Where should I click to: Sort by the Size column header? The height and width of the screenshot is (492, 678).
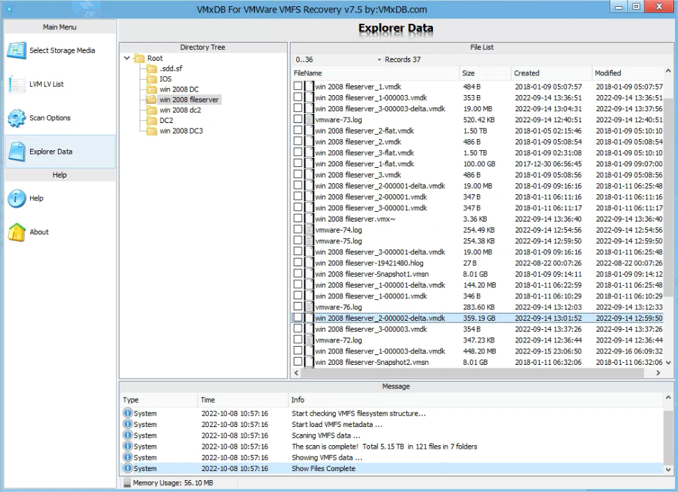pos(485,73)
